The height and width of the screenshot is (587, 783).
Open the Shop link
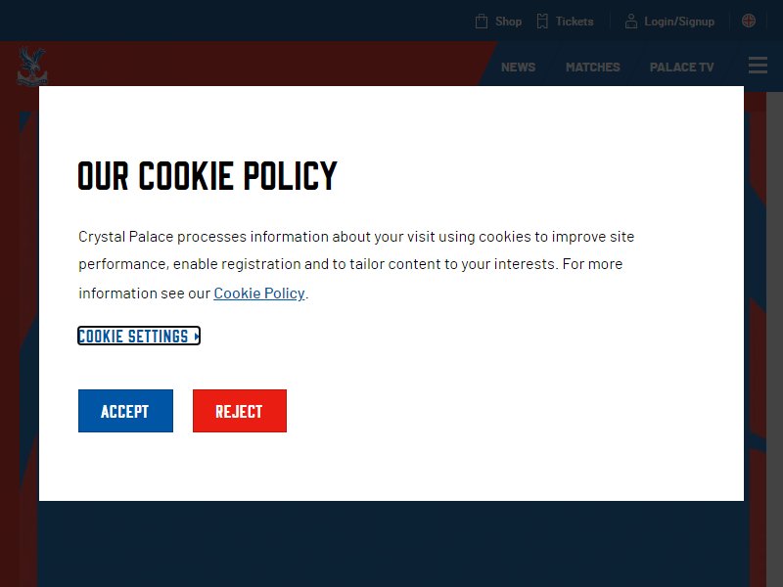(508, 22)
